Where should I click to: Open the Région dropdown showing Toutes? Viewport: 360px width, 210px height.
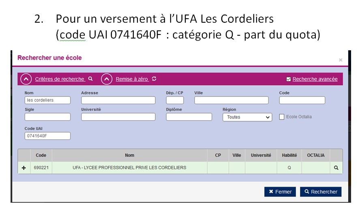(x=247, y=117)
